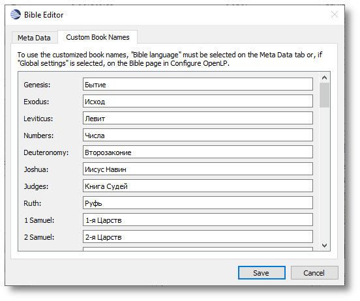Click the 1 Samuel input field
Viewport: 360px width, 301px height.
coord(198,220)
